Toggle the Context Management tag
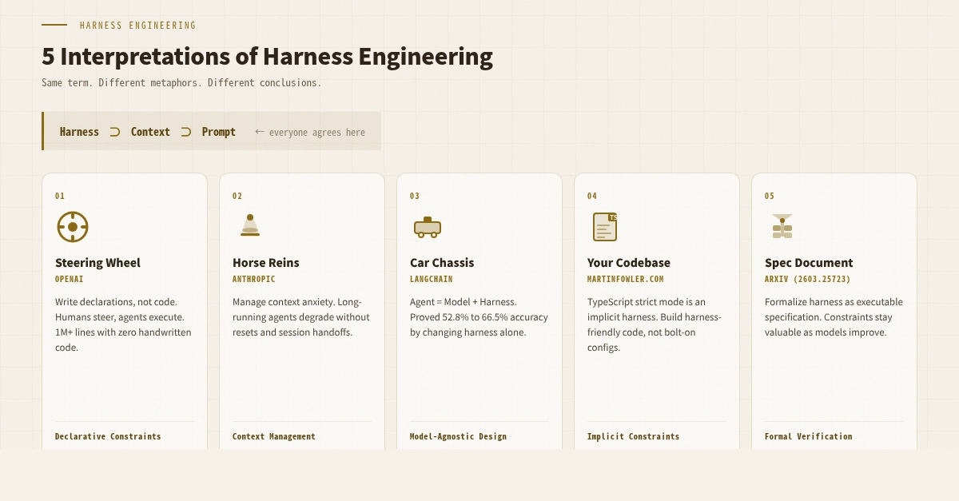Screen dimensions: 959x501 pos(273,436)
